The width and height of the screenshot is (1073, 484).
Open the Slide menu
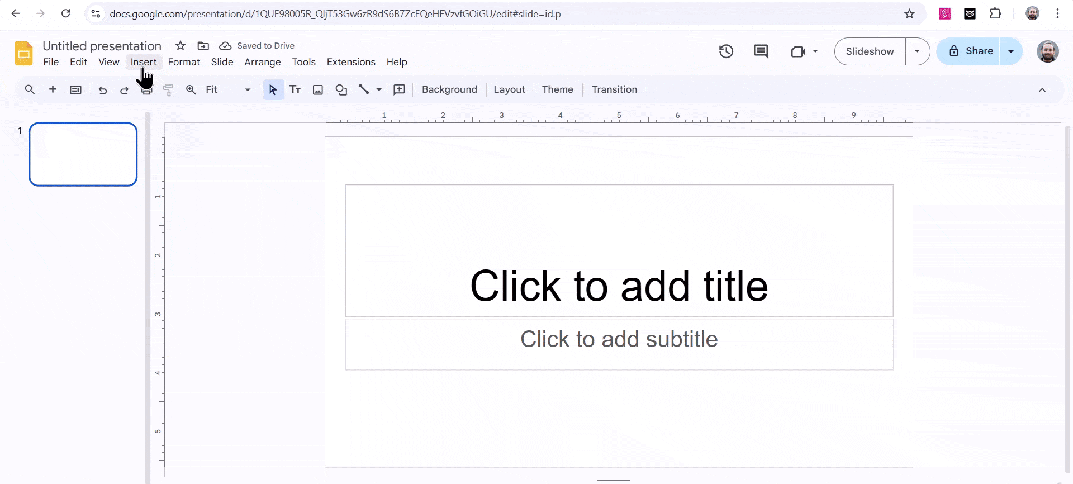[222, 62]
